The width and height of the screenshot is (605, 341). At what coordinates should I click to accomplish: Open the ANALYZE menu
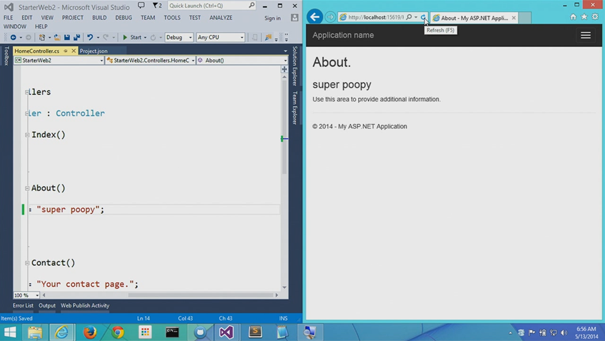click(x=221, y=18)
